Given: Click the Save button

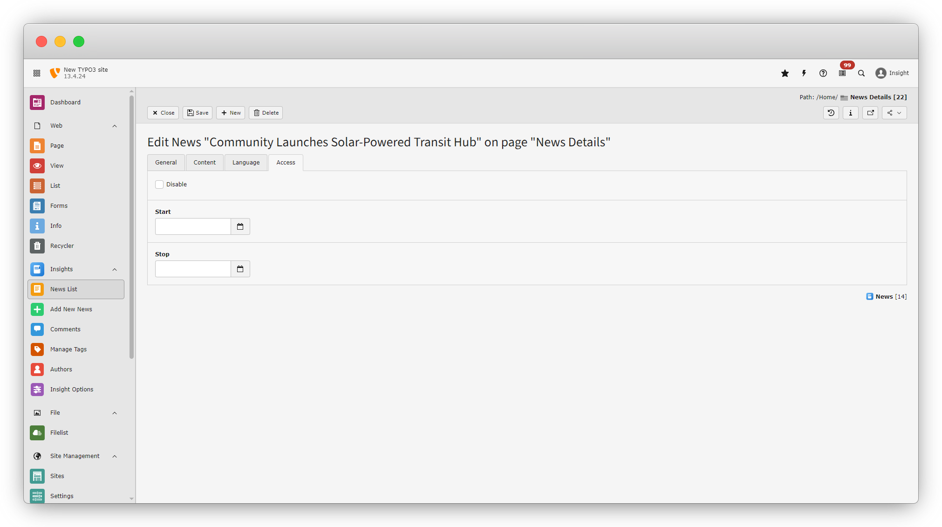Looking at the screenshot, I should [x=198, y=113].
